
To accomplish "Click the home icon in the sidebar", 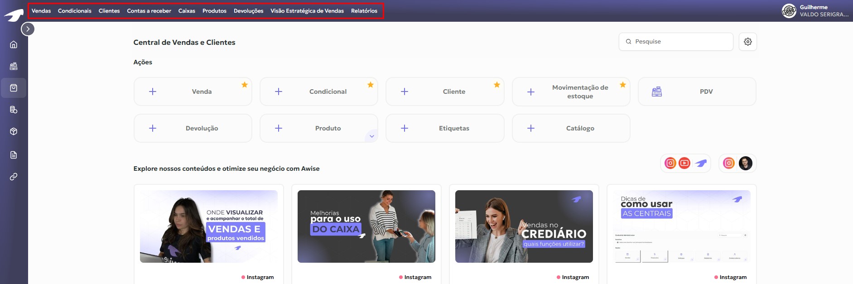I will pyautogui.click(x=14, y=44).
